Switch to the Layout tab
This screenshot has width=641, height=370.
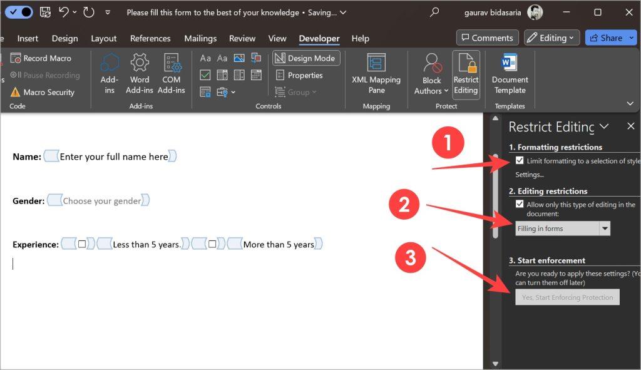103,38
